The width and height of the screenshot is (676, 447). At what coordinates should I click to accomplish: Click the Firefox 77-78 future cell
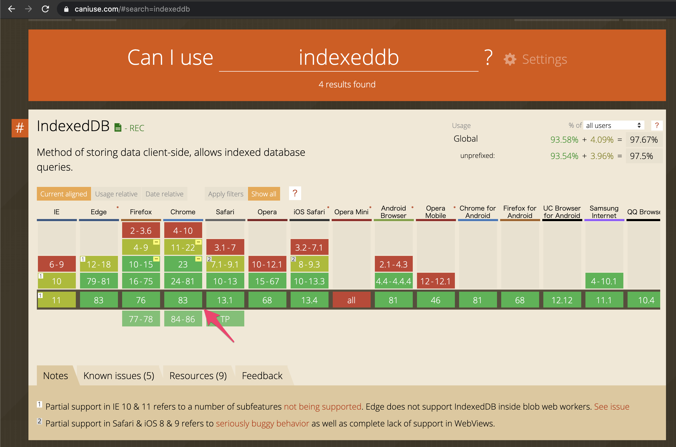(141, 319)
